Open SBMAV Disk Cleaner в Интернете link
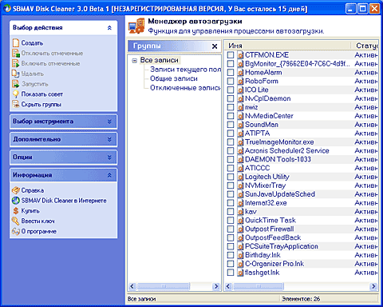The width and height of the screenshot is (383, 307). tap(64, 201)
